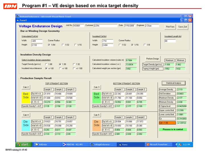Toggle the 1.92 target density option
The width and height of the screenshot is (205, 154).
pos(75,64)
